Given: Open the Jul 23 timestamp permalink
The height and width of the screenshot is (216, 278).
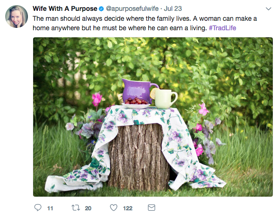Looking at the screenshot, I should 173,9.
